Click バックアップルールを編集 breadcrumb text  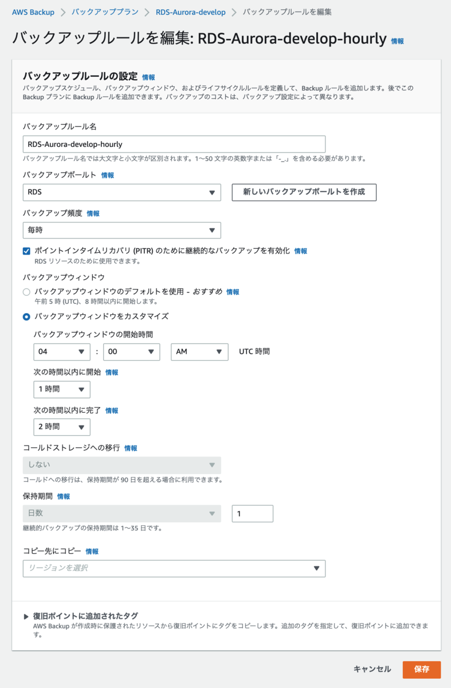tap(287, 12)
